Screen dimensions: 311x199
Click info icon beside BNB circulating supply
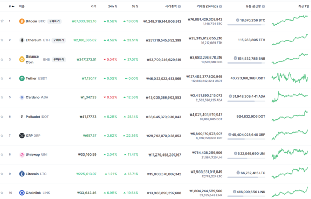pos(235,58)
